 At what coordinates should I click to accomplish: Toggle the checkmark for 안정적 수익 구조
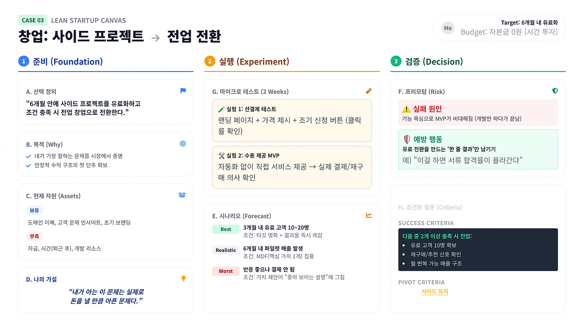point(28,165)
